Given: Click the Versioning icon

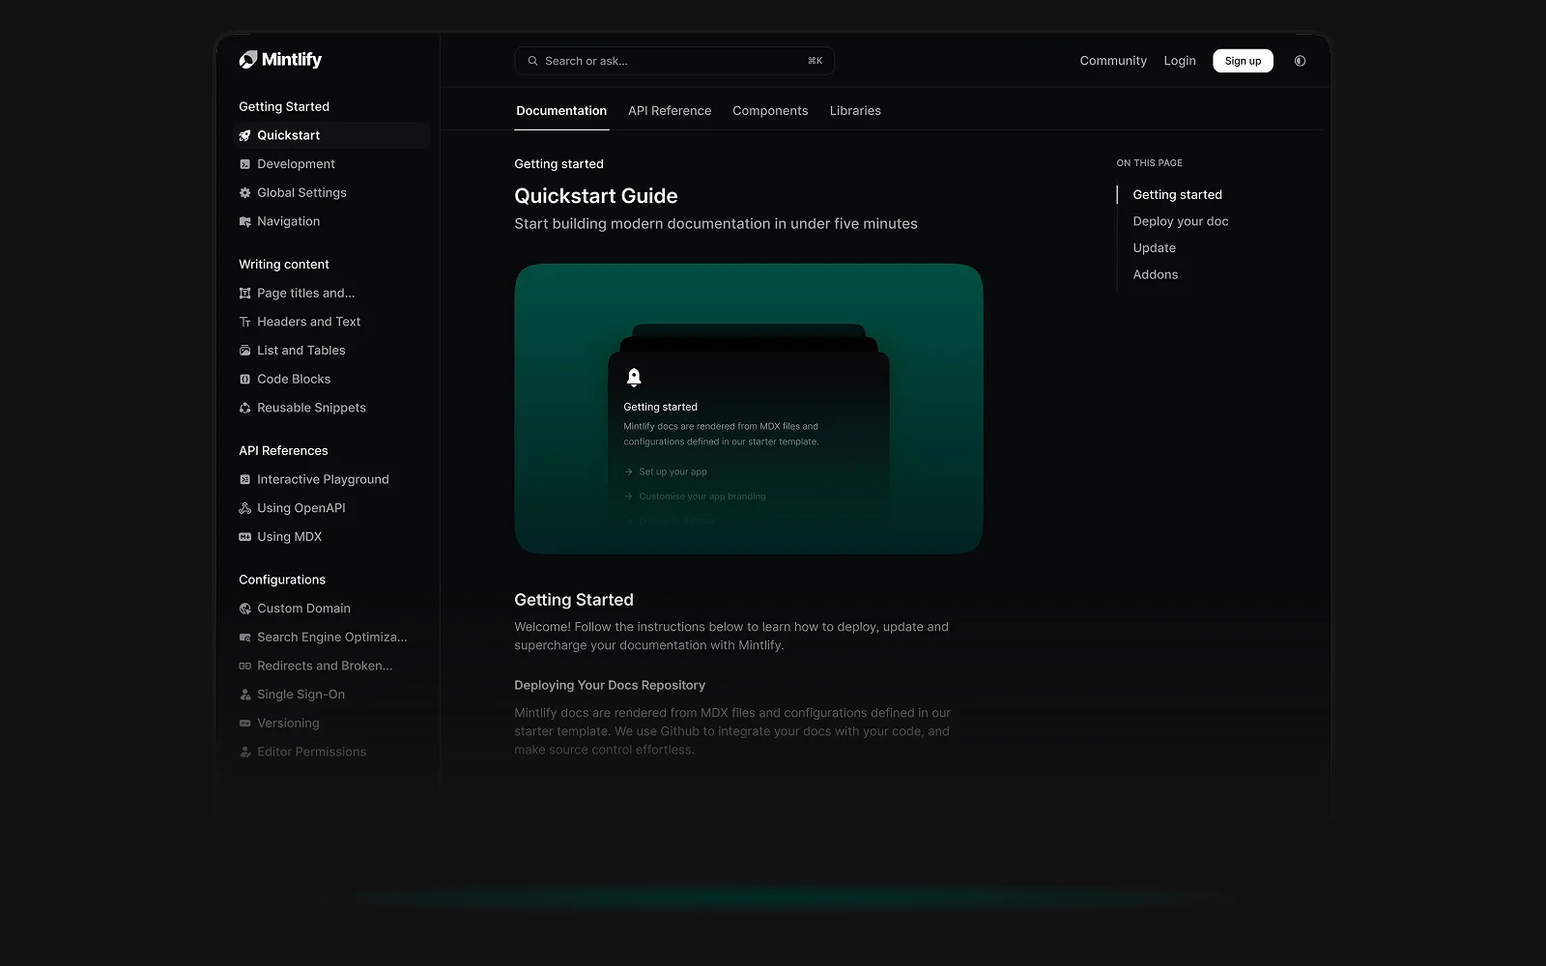Looking at the screenshot, I should click(x=244, y=724).
